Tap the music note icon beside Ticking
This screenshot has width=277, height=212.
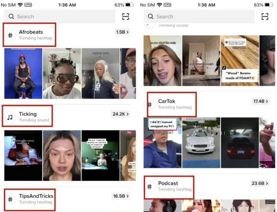click(10, 117)
